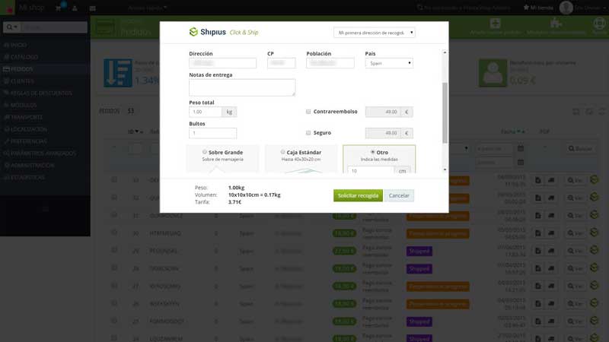Screen dimensions: 609x342
Task: Click the delivery truck icon on order row 31
Action: 551,216
